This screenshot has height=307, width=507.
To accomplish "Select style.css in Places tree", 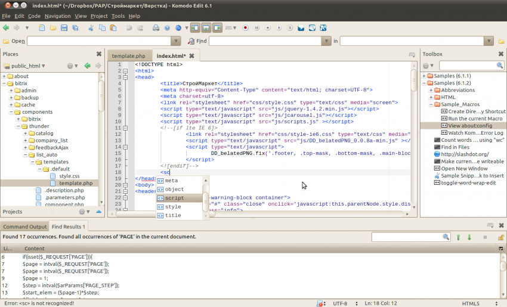I will [x=69, y=176].
